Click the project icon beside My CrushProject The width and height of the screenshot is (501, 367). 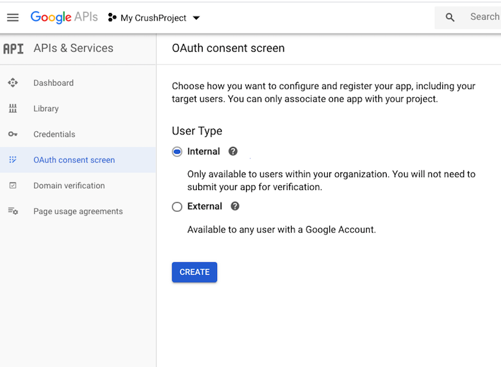(112, 17)
